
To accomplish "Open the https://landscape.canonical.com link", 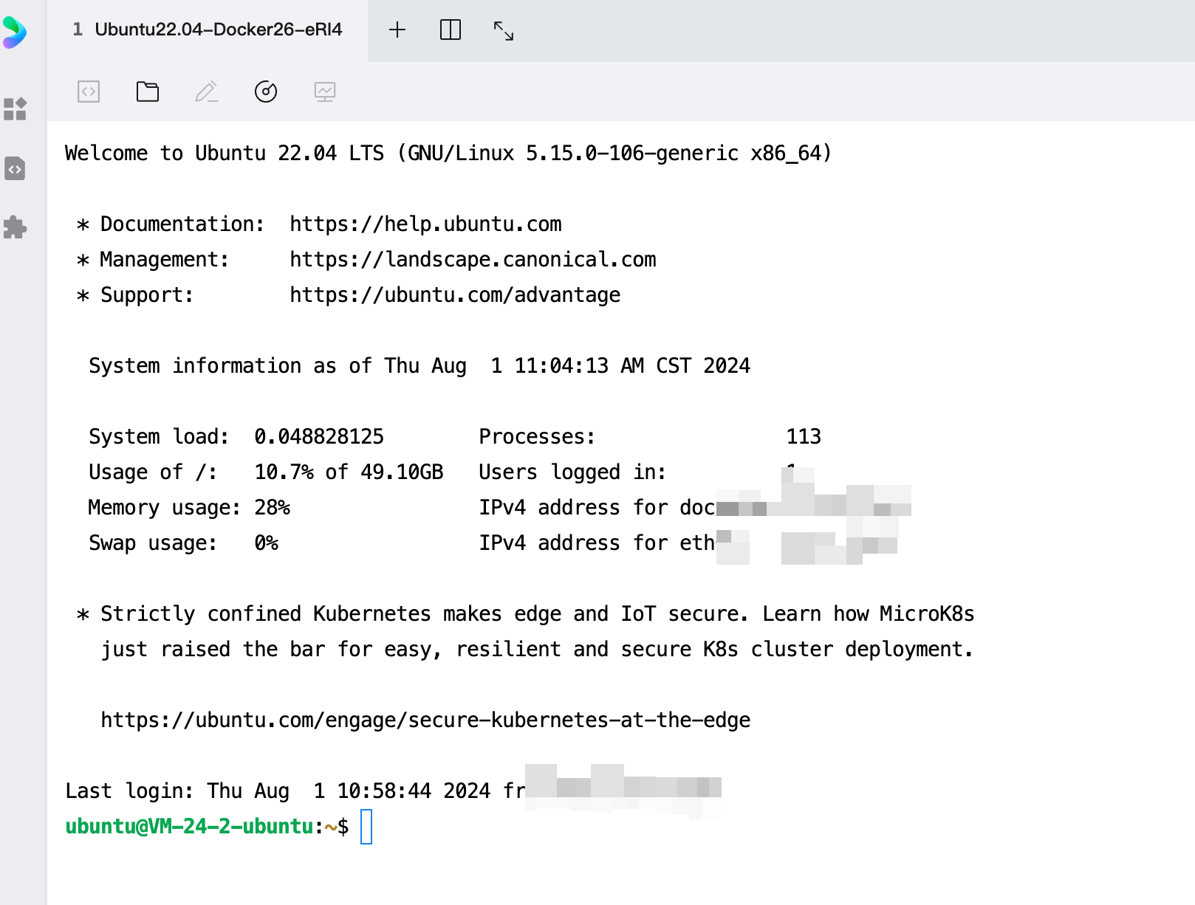I will coord(473,259).
